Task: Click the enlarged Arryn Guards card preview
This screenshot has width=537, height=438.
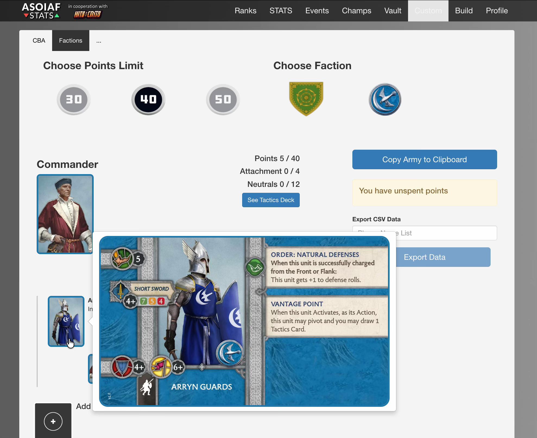Action: pos(244,321)
